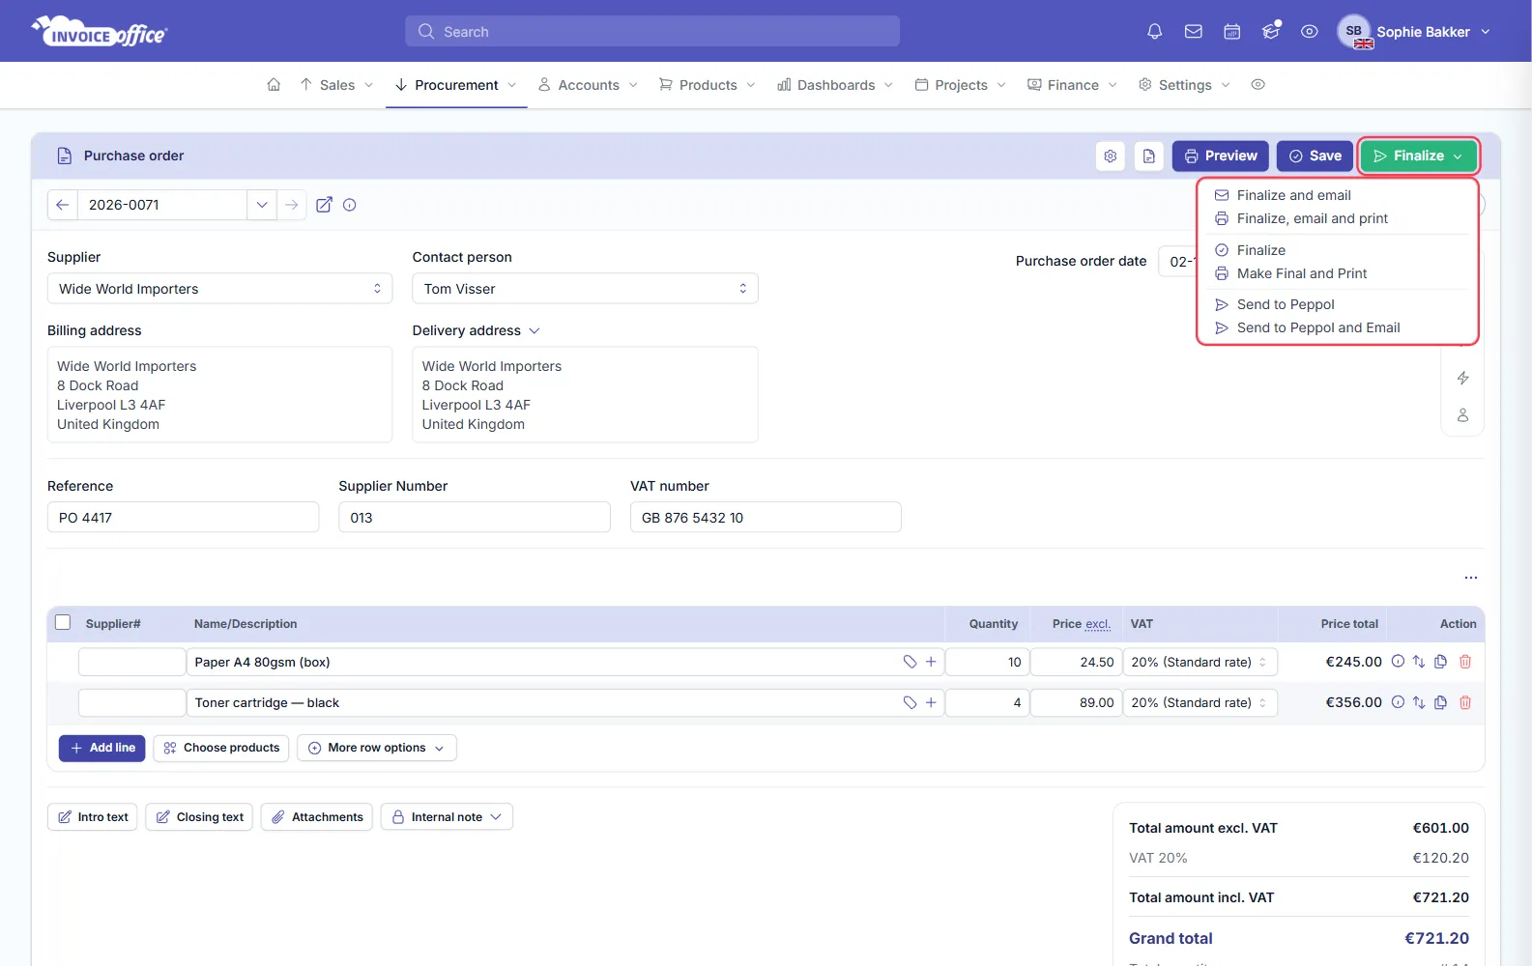Open the notifications bell icon
Screen dimensions: 1532x966
coord(1154,32)
